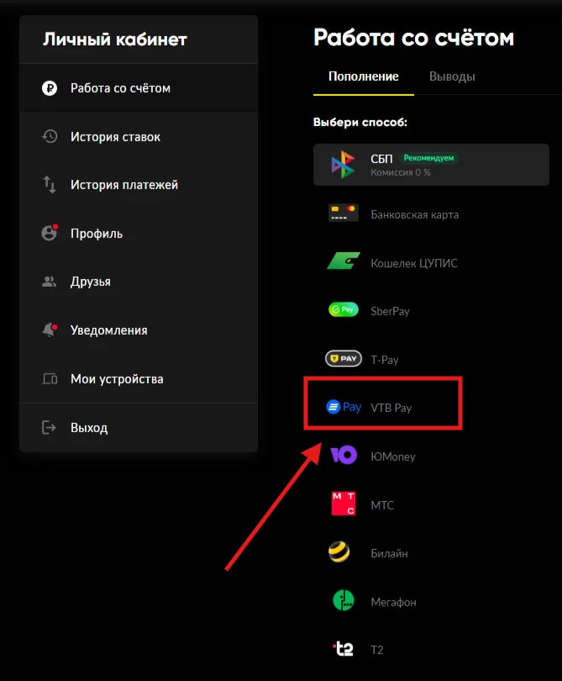Choose Билайн payment method label
The width and height of the screenshot is (562, 681).
389,554
